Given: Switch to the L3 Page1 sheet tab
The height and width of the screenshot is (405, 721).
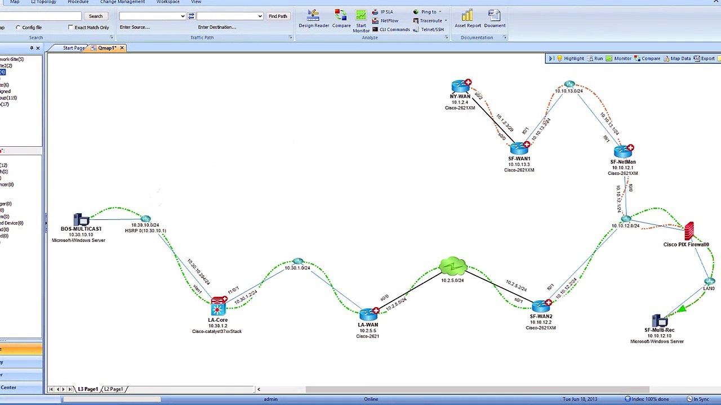Looking at the screenshot, I should point(88,389).
